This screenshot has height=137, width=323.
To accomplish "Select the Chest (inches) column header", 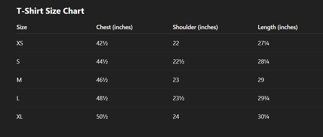I will pos(114,27).
